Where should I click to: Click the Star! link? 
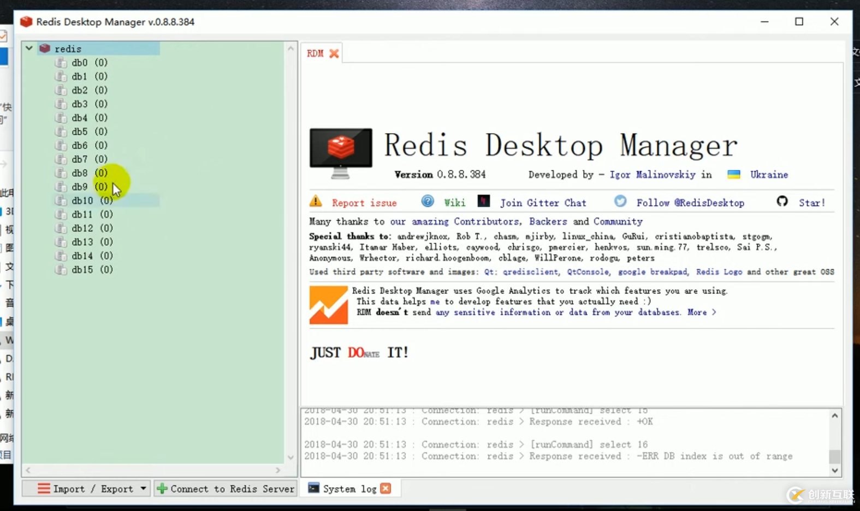pyautogui.click(x=812, y=203)
